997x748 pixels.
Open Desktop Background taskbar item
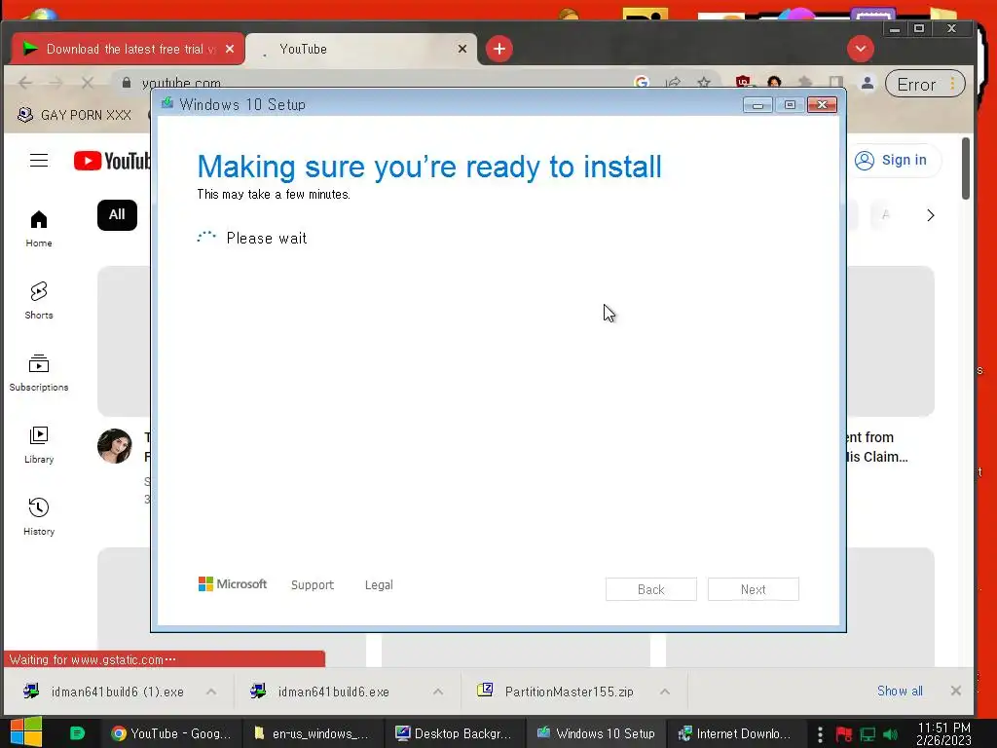click(x=456, y=733)
